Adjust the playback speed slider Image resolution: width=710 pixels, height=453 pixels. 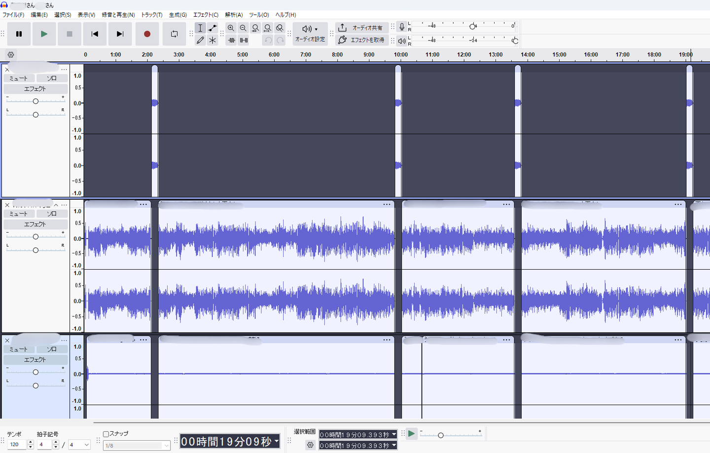click(x=441, y=435)
